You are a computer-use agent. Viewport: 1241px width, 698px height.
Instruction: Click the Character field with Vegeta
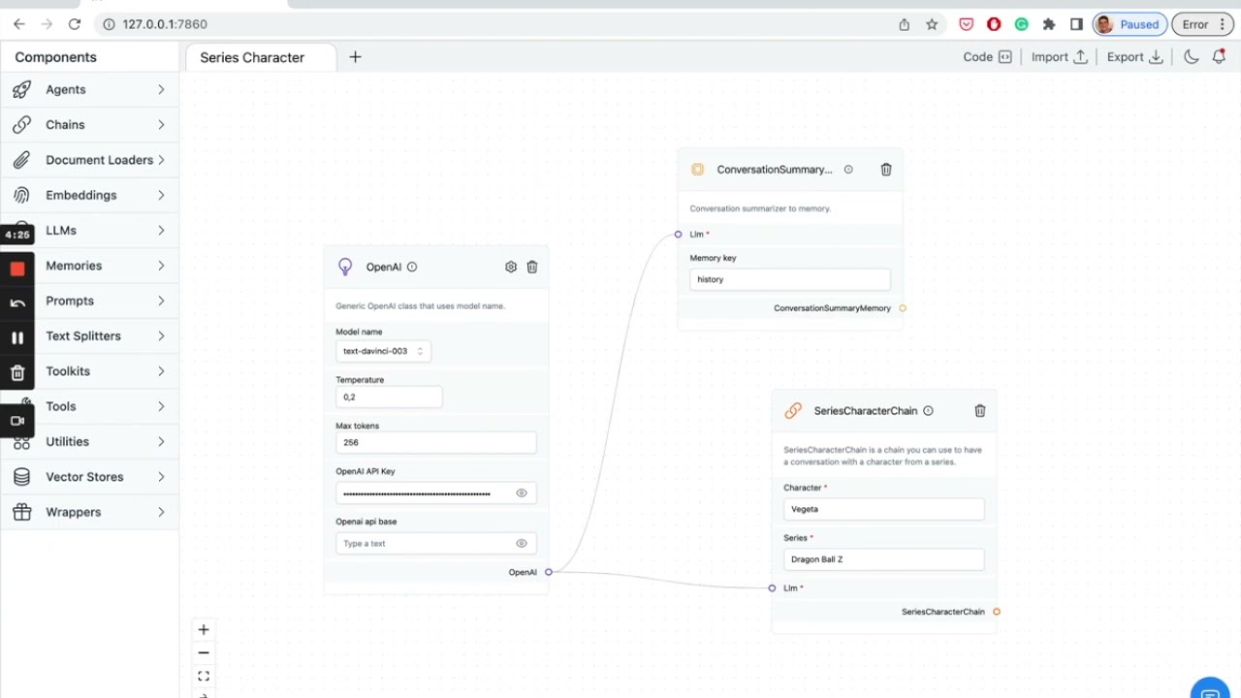pyautogui.click(x=884, y=509)
